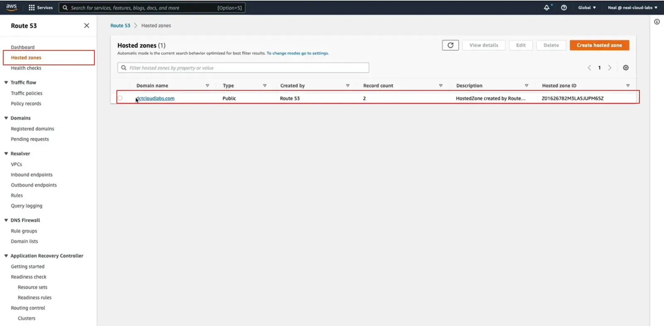664x326 pixels.
Task: Collapse the DNS Firewall section
Action: pos(6,220)
